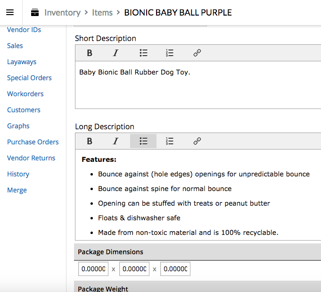Screen dimensions: 321x292
Task: Toggle italic in Short Description editor
Action: 115,53
